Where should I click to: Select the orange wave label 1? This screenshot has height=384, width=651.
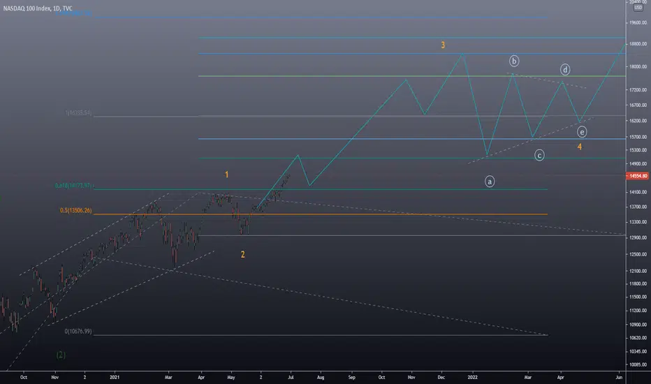227,175
